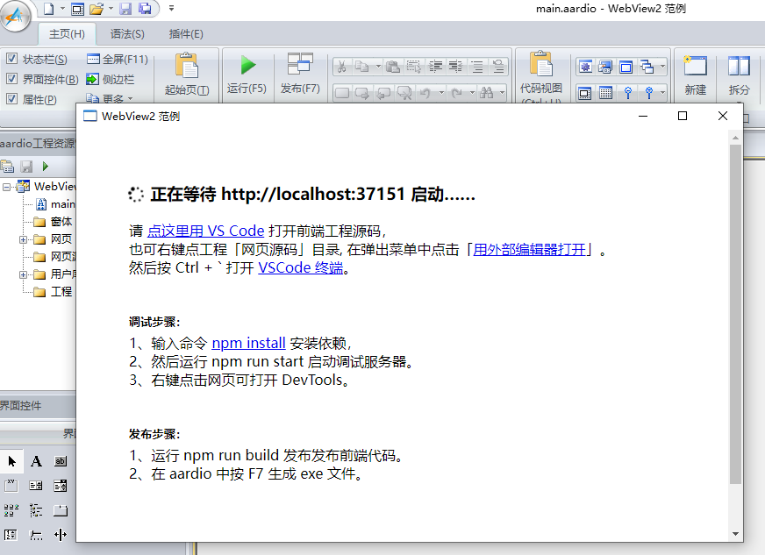Click the copy icon in ribbon
765x555 pixels.
pos(362,67)
